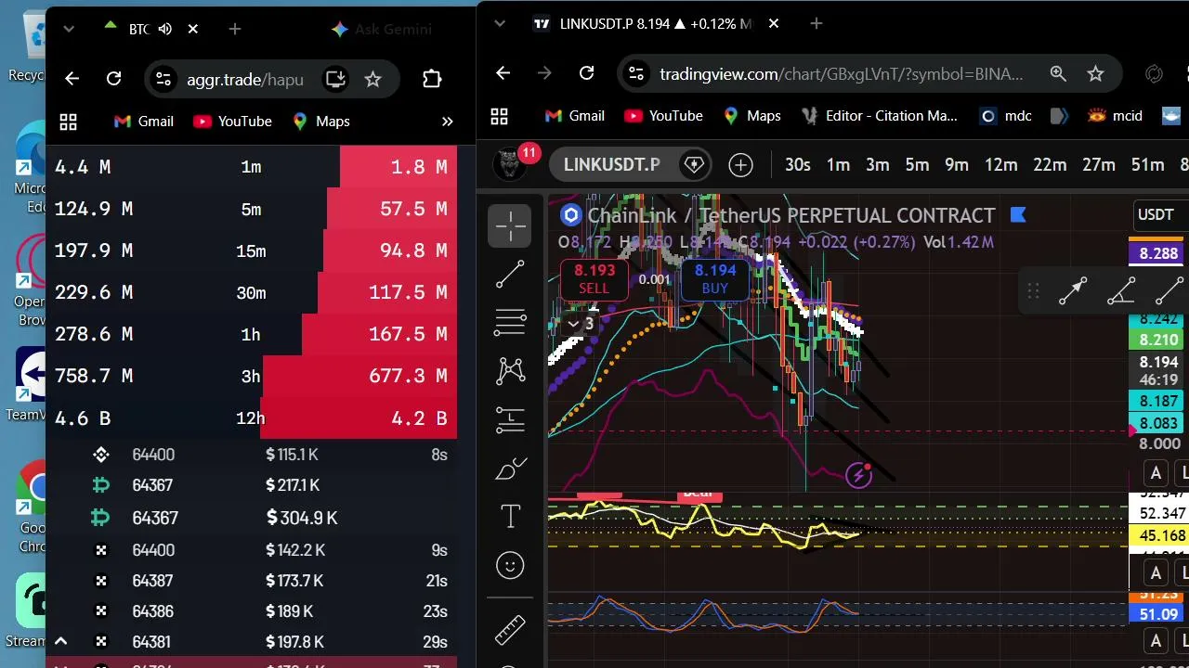Screen dimensions: 1189x668
Task: Open the Fibonacci retracement tools
Action: [510, 323]
